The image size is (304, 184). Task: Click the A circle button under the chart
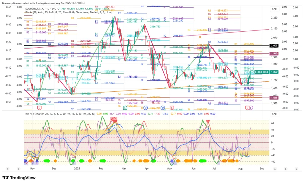pos(275,169)
